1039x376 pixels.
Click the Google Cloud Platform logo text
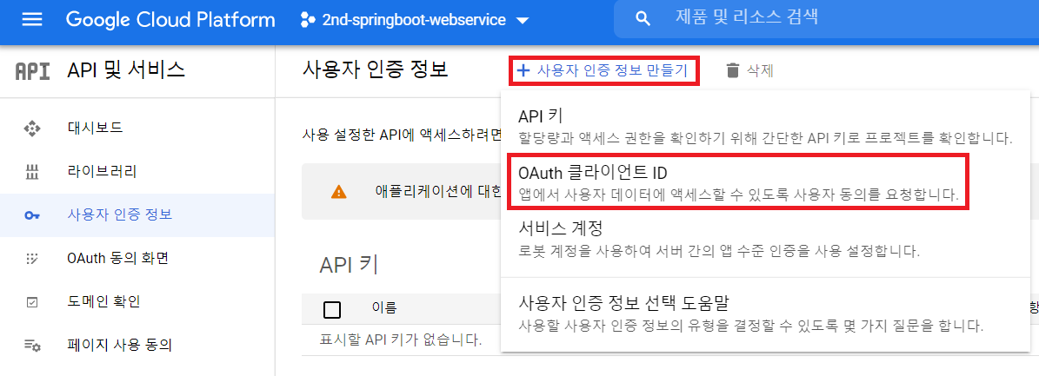[x=170, y=20]
